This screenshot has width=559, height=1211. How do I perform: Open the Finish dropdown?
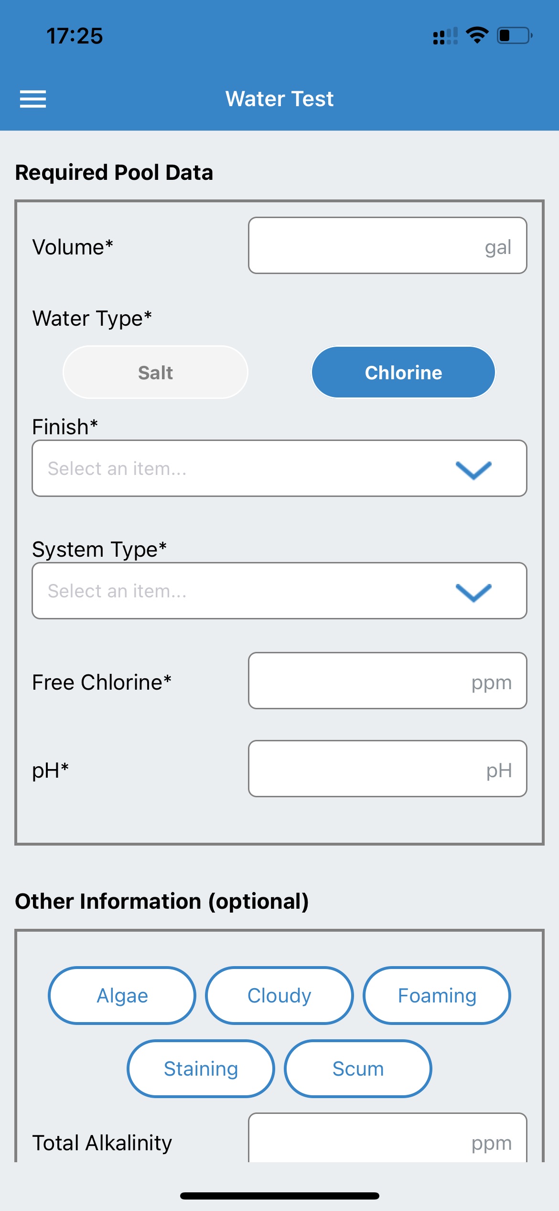(279, 468)
